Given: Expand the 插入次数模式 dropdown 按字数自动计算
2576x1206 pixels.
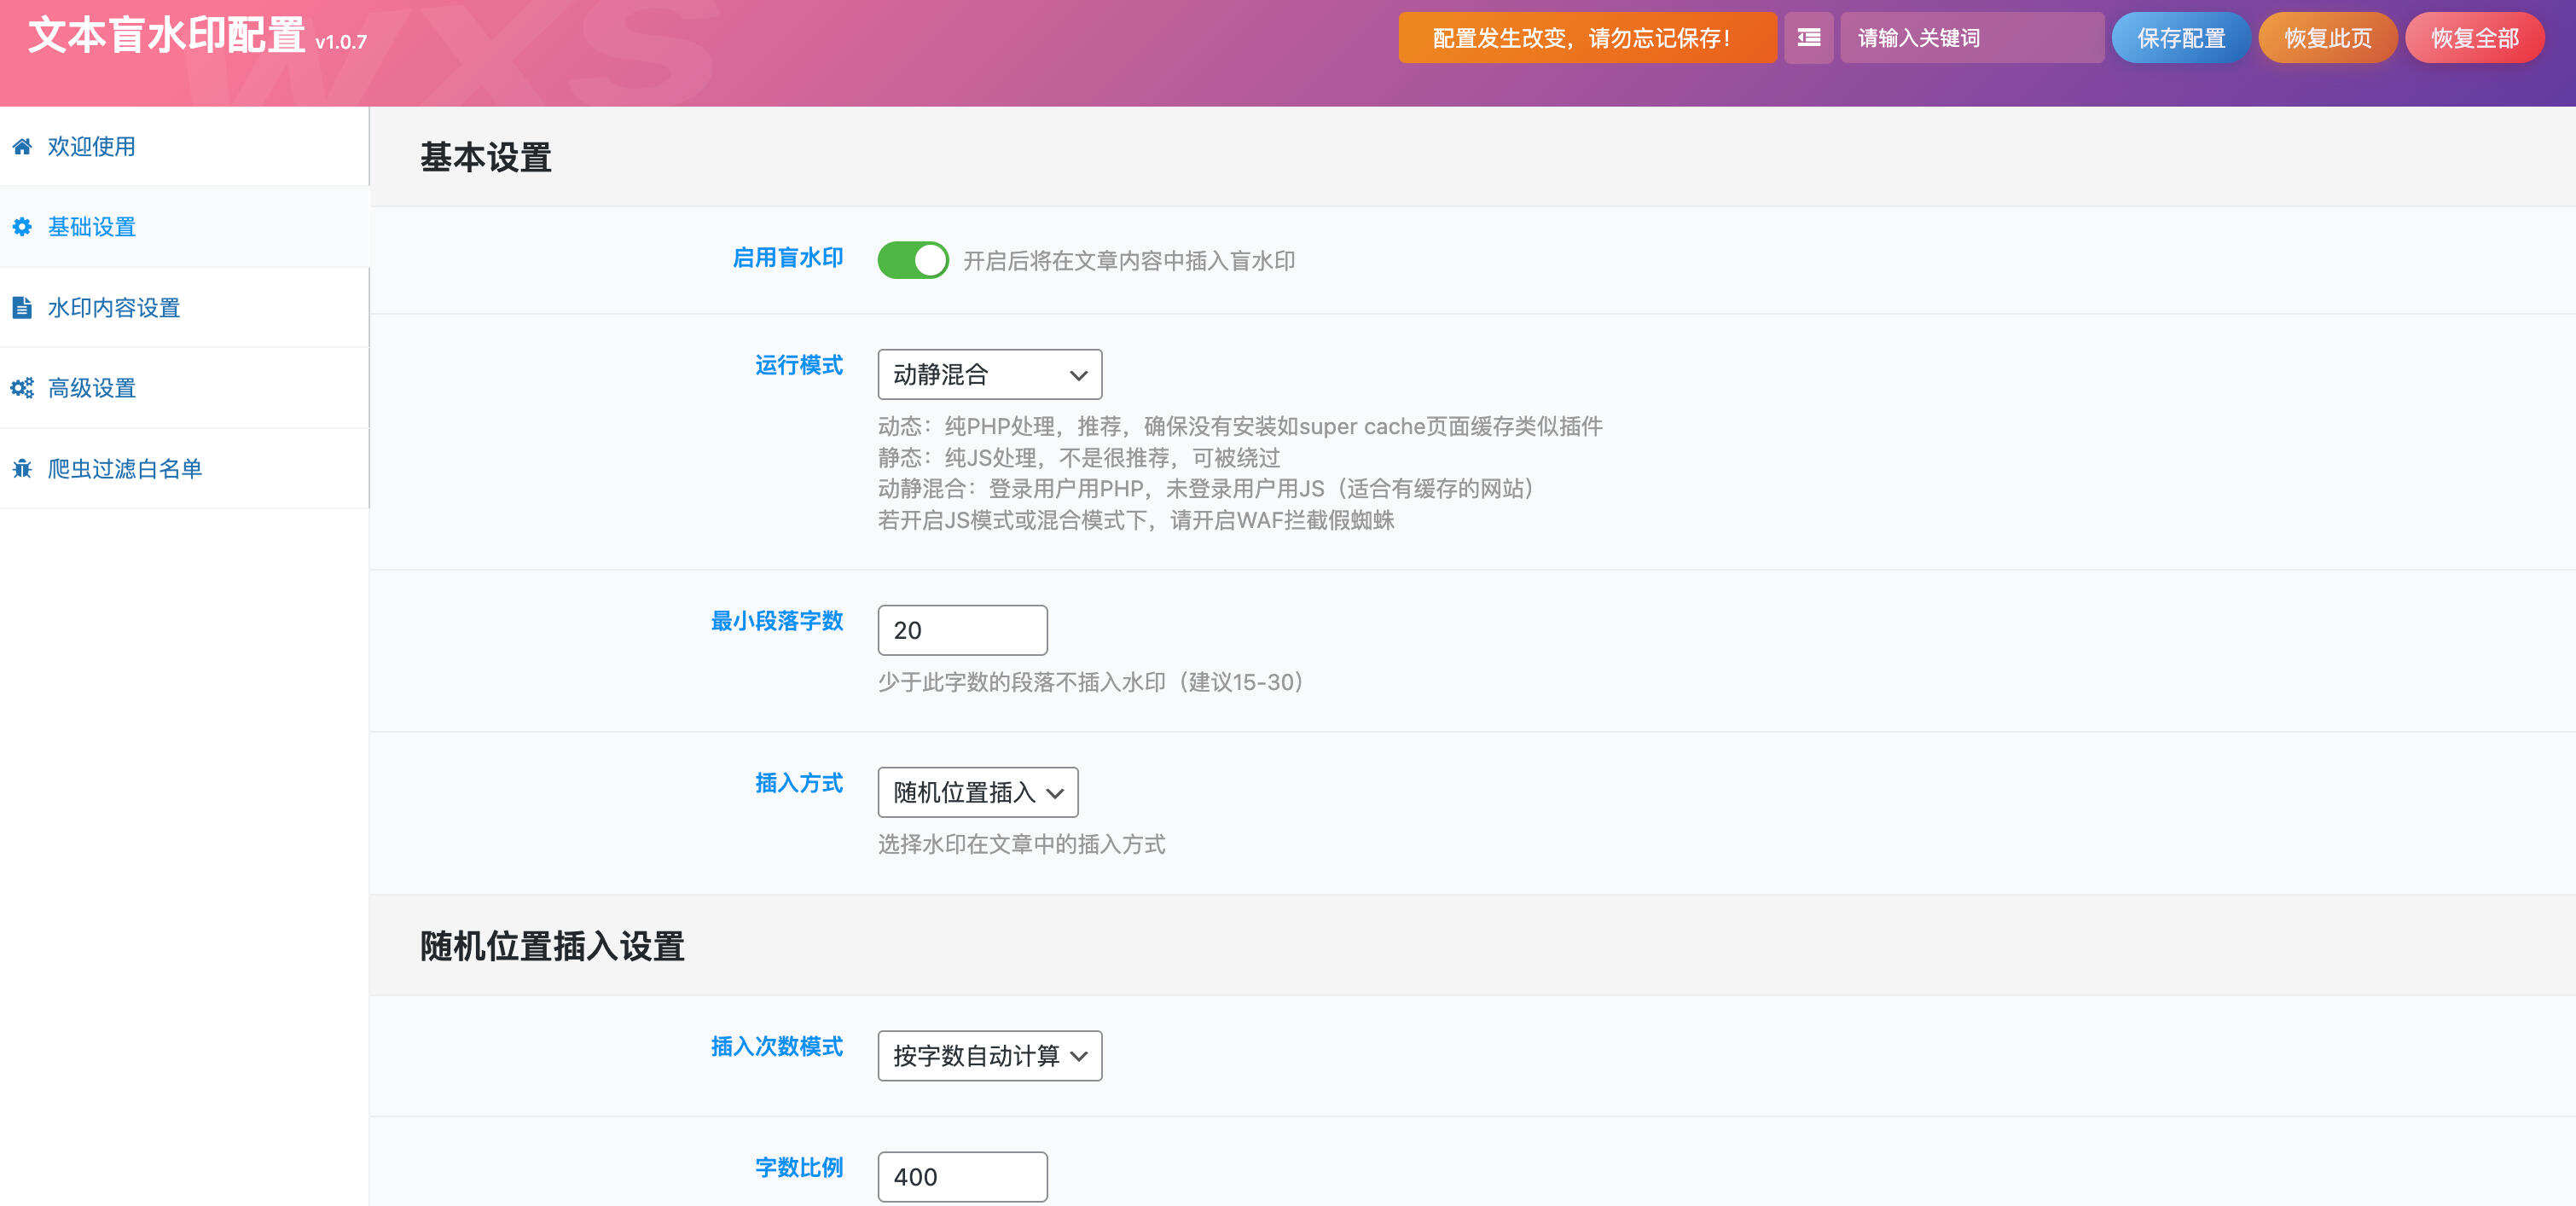Looking at the screenshot, I should click(x=988, y=1055).
